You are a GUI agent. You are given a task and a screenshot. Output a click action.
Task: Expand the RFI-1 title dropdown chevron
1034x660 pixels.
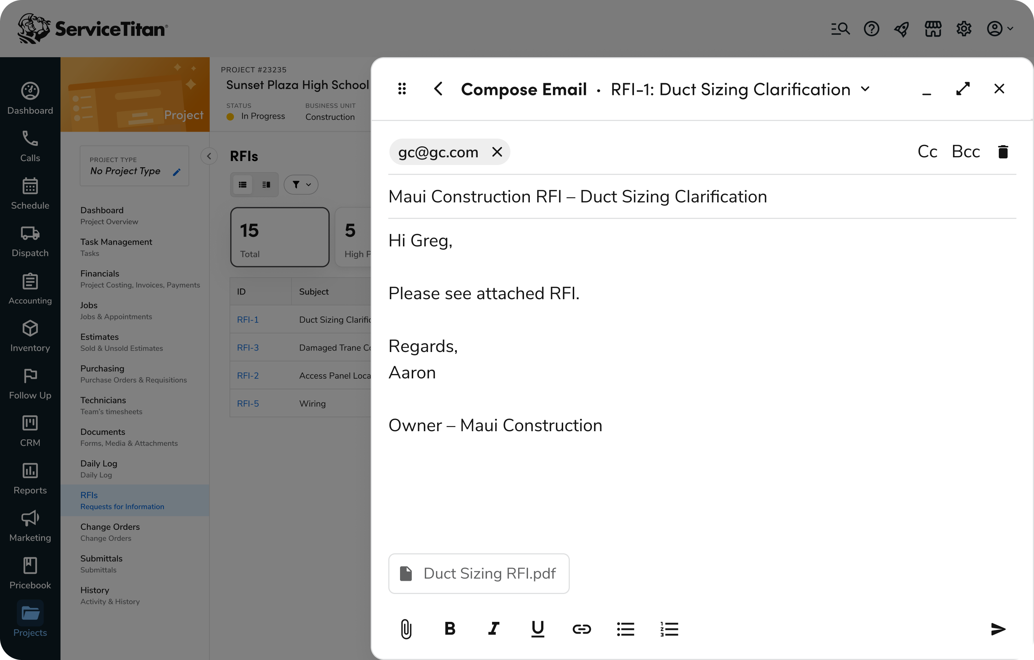pyautogui.click(x=865, y=89)
